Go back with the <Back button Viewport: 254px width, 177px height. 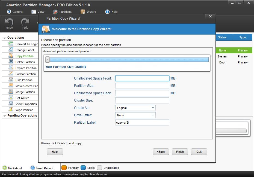tap(161, 152)
